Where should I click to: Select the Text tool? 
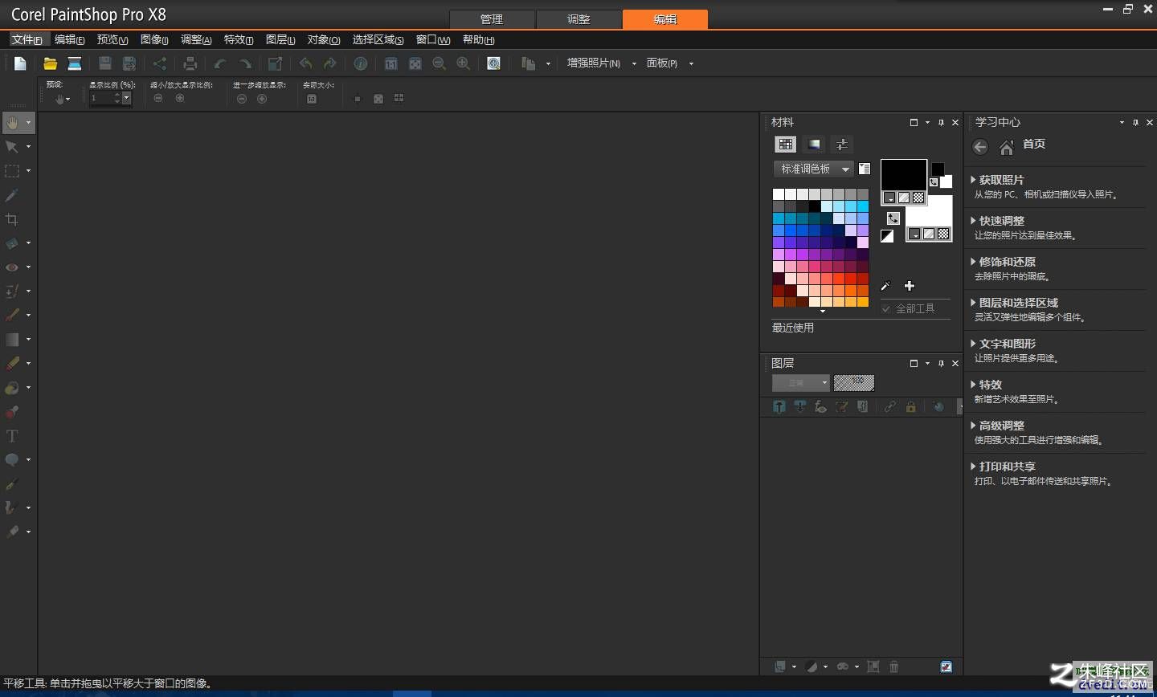pyautogui.click(x=12, y=436)
